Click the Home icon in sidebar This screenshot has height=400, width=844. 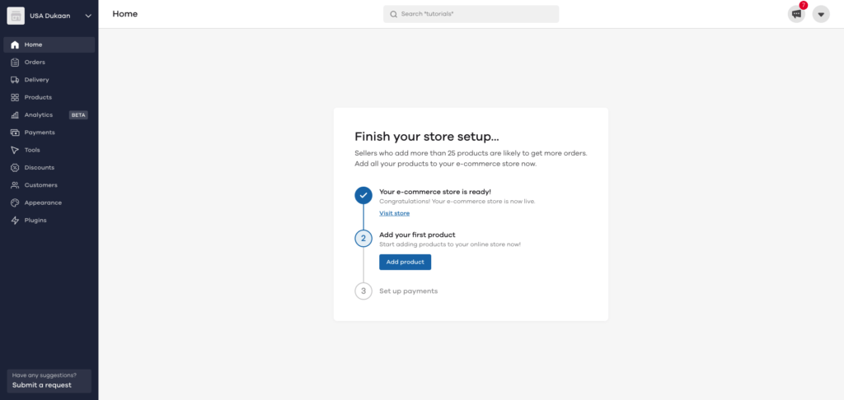[x=15, y=44]
